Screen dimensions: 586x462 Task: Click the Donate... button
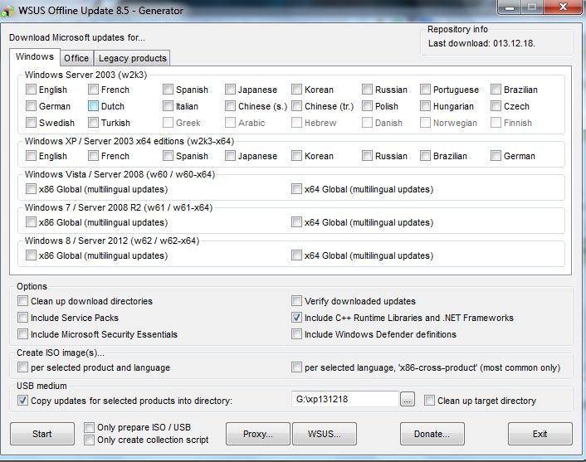[x=432, y=434]
